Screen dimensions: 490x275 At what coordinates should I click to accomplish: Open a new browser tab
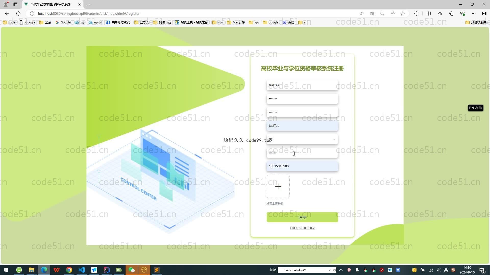89,4
